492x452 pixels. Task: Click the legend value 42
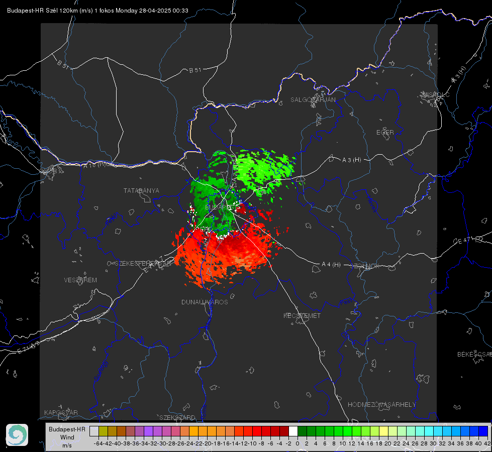(487, 443)
